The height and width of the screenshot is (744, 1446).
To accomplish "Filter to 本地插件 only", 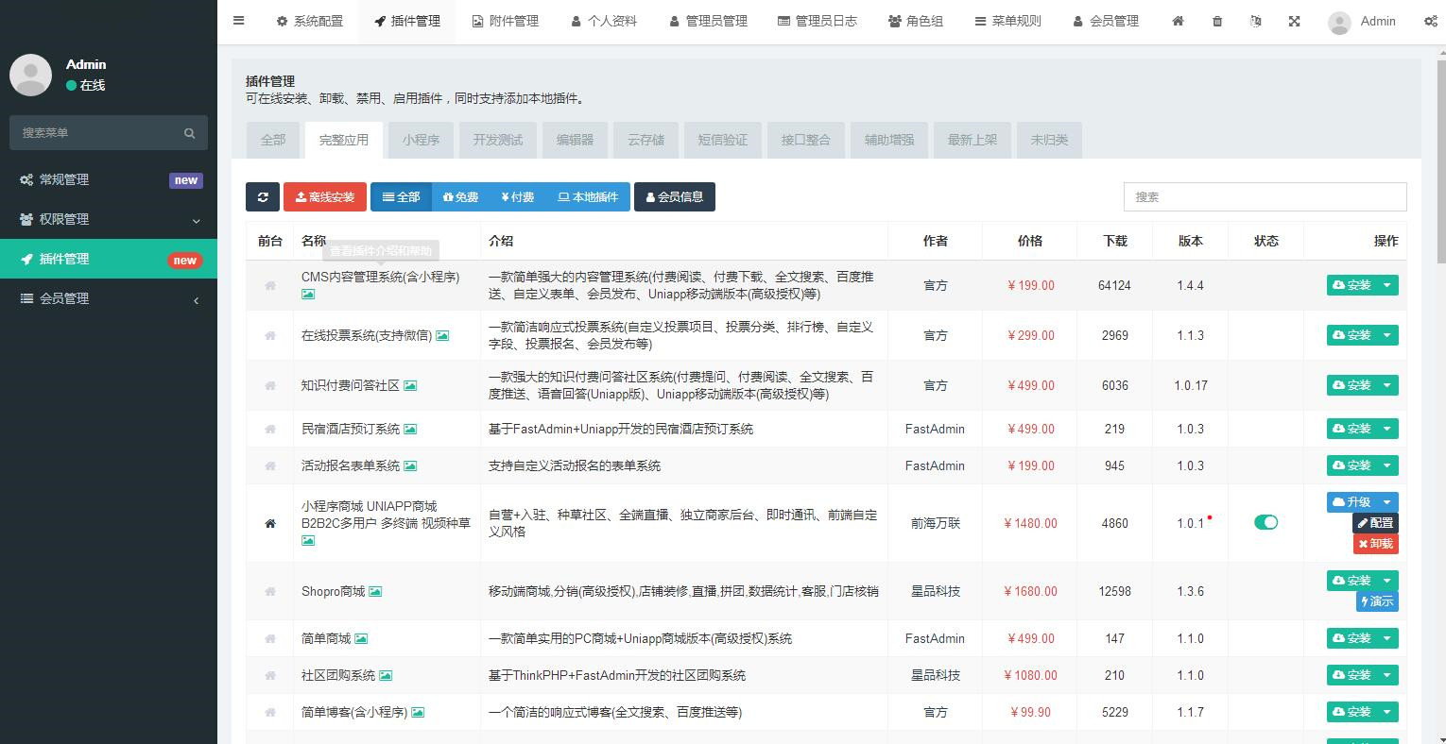I will point(588,196).
